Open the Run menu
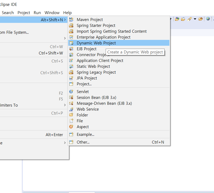The width and height of the screenshot is (214, 193). click(x=37, y=13)
